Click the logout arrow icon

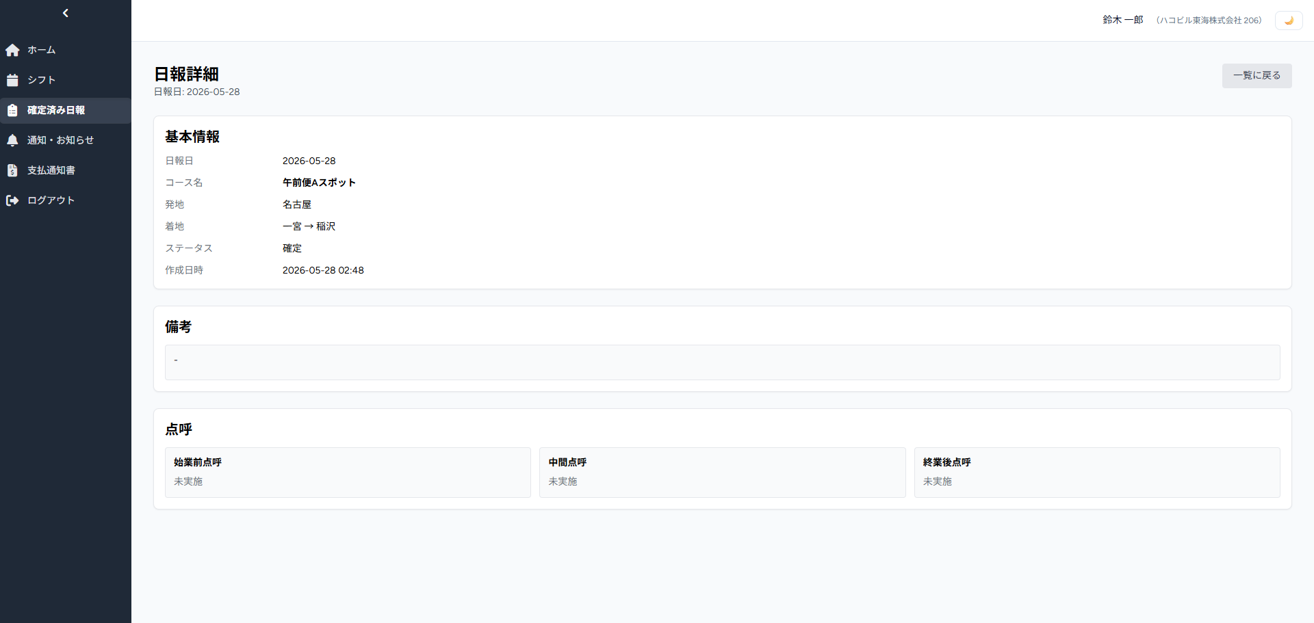12,200
